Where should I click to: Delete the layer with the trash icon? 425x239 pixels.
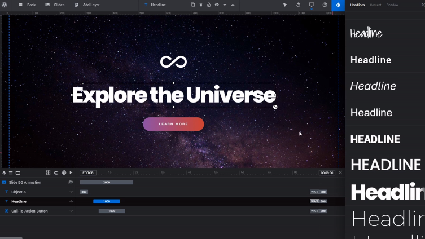201,5
